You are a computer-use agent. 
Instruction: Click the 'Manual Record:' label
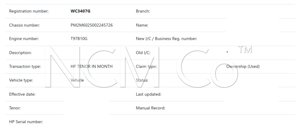[x=151, y=108]
